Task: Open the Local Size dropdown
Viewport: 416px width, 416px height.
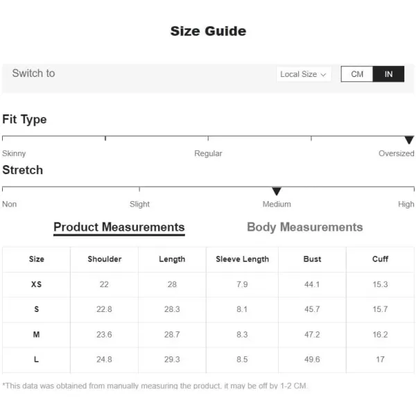Action: pos(304,74)
